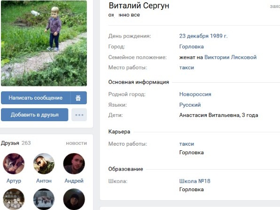Image resolution: width=280 pixels, height=210 pixels.
Task: Open Школа №18 link
Action: click(x=195, y=181)
